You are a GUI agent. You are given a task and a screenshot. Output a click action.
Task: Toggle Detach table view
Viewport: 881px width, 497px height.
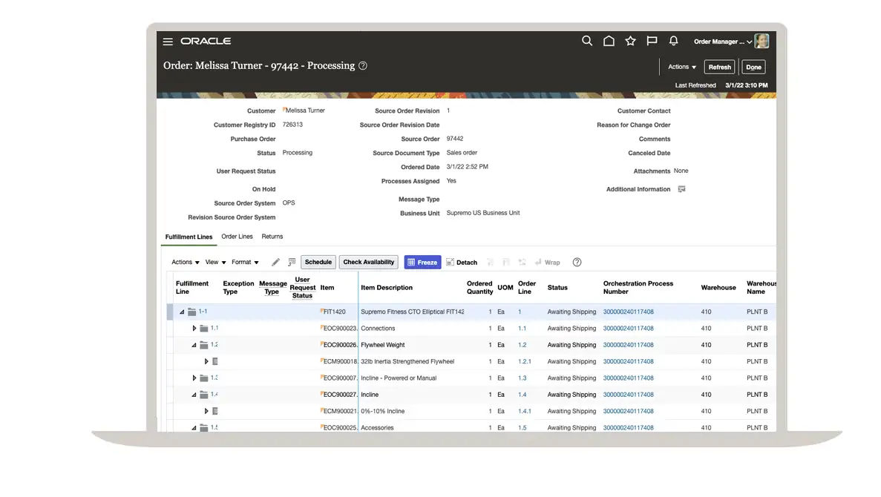click(462, 263)
